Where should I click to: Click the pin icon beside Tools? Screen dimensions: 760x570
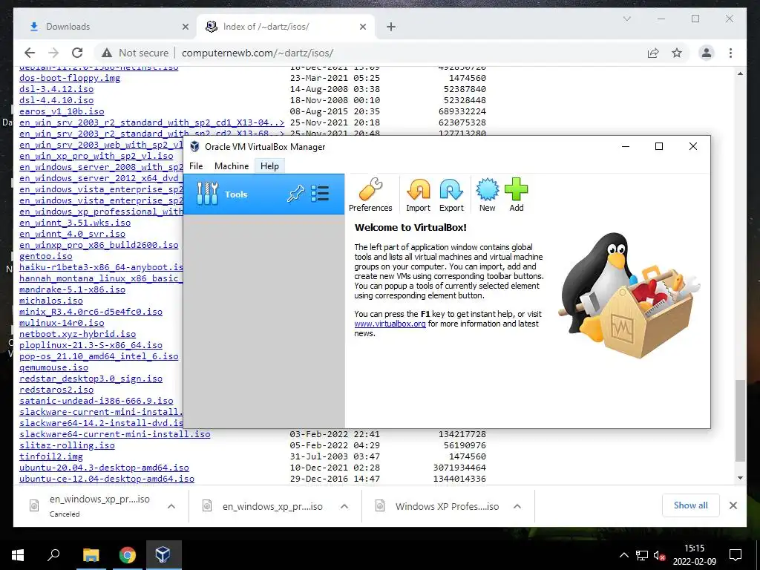click(x=295, y=194)
